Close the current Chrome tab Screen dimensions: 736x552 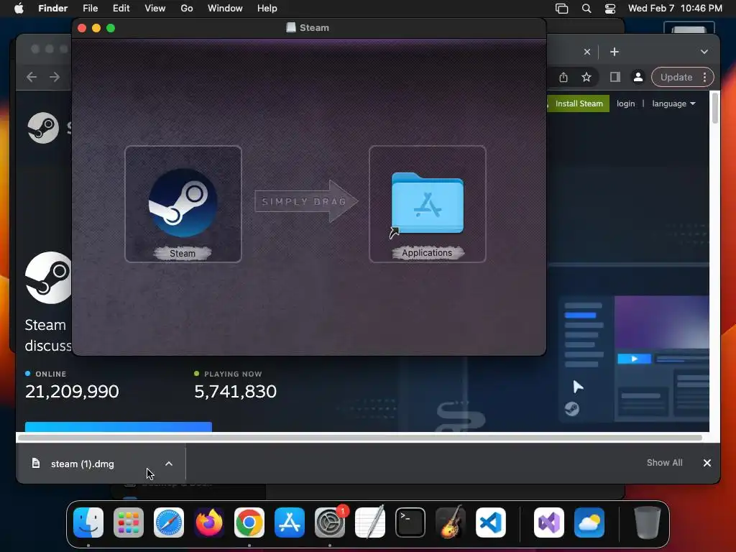pos(587,52)
